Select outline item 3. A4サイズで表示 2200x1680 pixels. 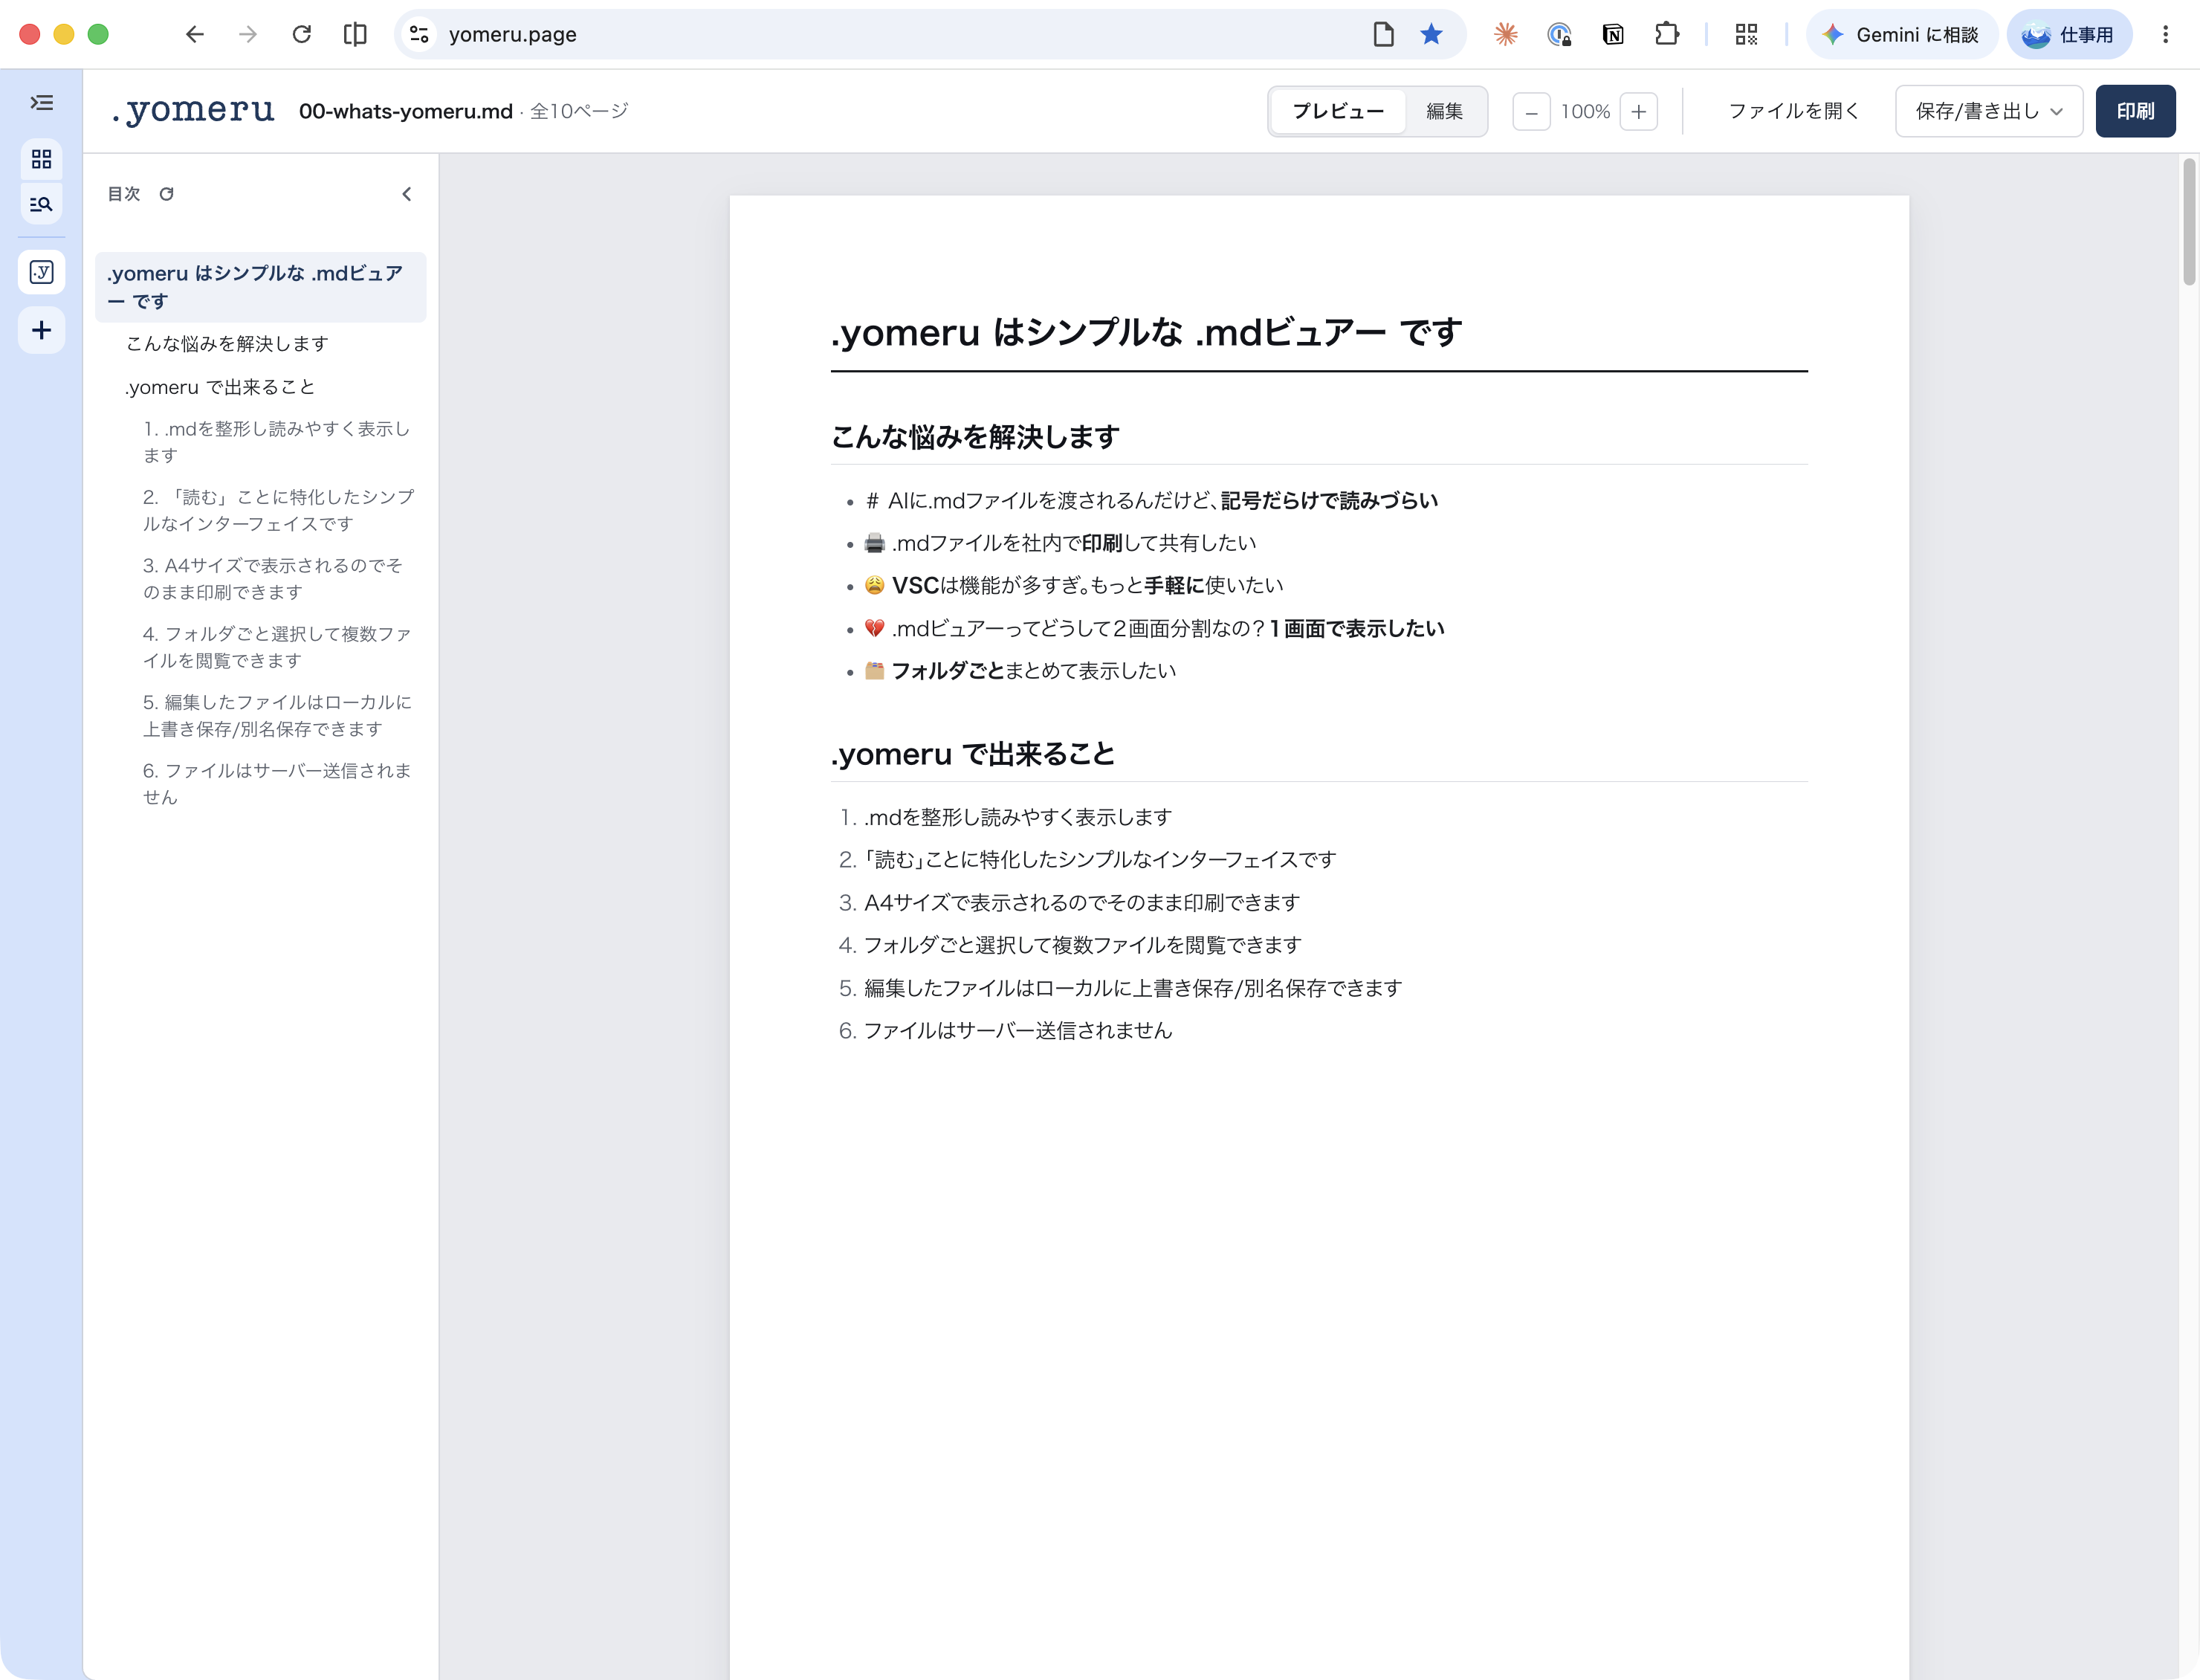tap(273, 579)
